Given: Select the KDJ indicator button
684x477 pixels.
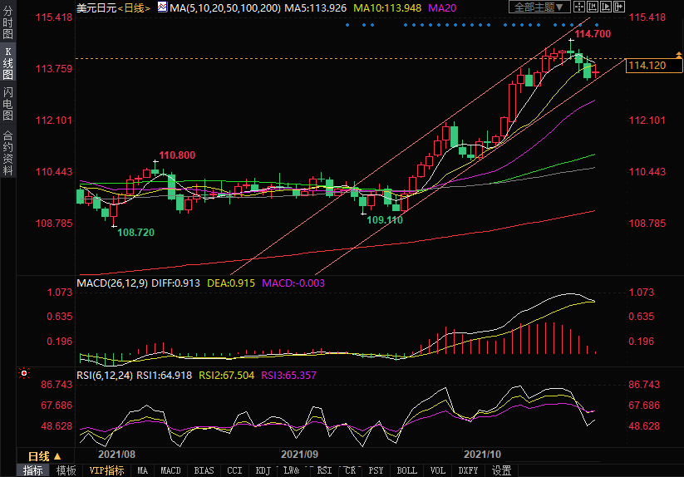Looking at the screenshot, I should pos(263,470).
